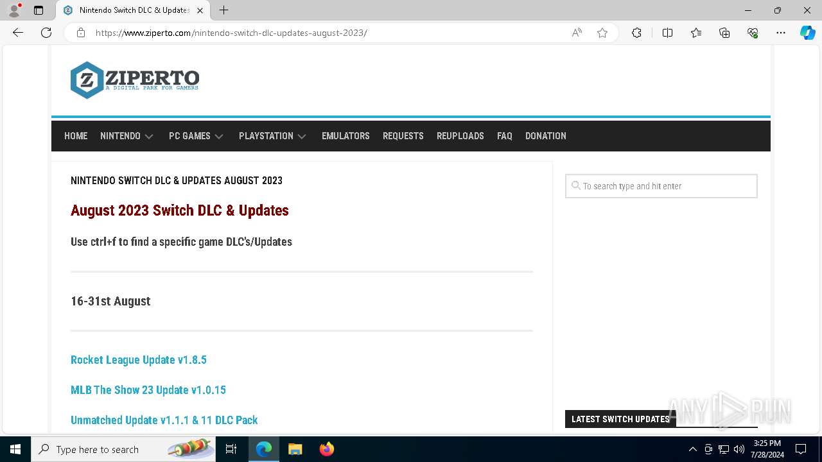This screenshot has width=822, height=462.
Task: Open the DONATION page
Action: pos(546,136)
